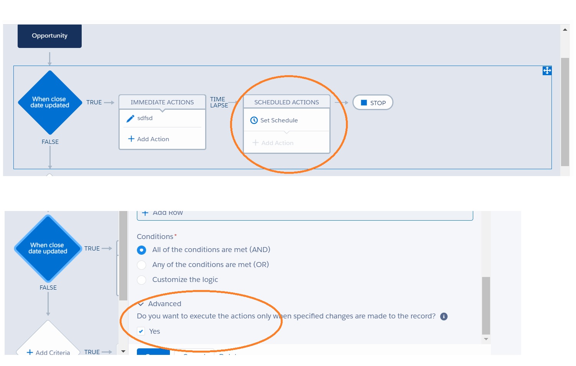Click the blue move arrows icon on the criteria box
576x366 pixels.
(x=547, y=71)
